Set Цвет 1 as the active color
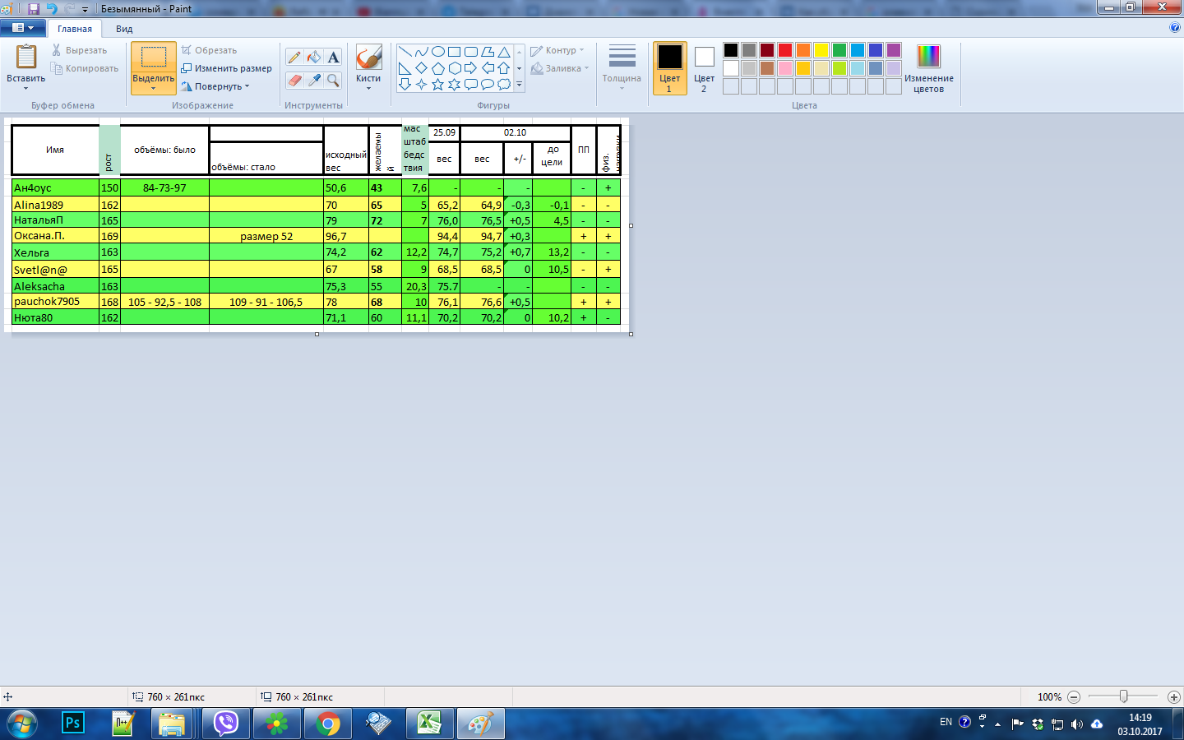This screenshot has width=1184, height=740. 669,67
